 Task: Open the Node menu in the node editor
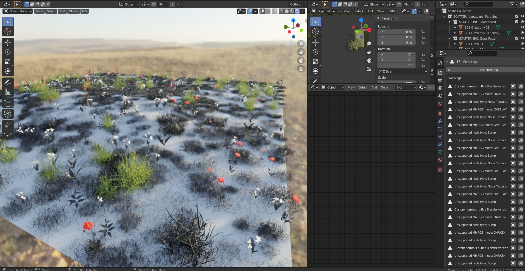point(384,87)
